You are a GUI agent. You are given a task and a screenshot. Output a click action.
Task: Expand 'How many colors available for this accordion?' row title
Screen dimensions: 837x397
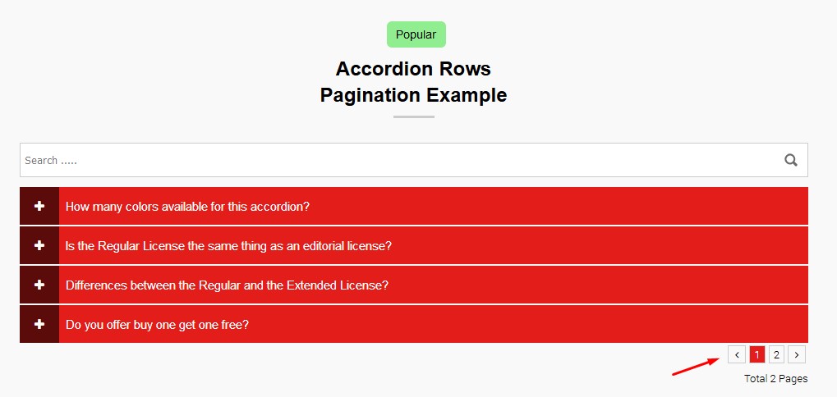point(187,207)
